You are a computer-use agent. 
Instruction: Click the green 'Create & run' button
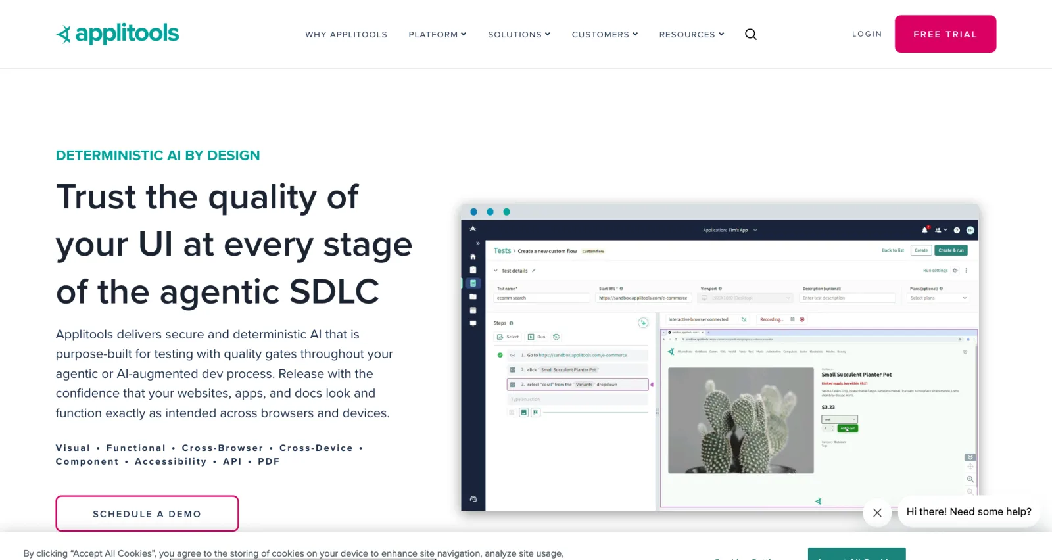[x=951, y=250]
